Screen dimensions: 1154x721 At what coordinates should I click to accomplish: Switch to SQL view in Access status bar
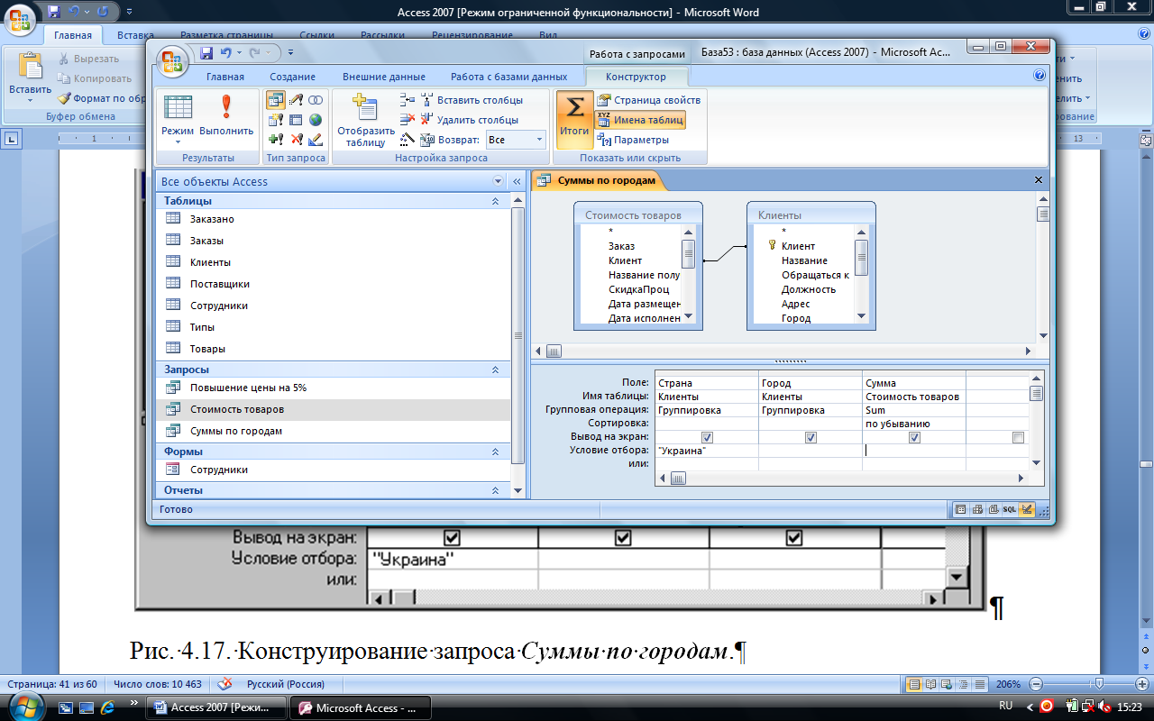click(x=1009, y=509)
